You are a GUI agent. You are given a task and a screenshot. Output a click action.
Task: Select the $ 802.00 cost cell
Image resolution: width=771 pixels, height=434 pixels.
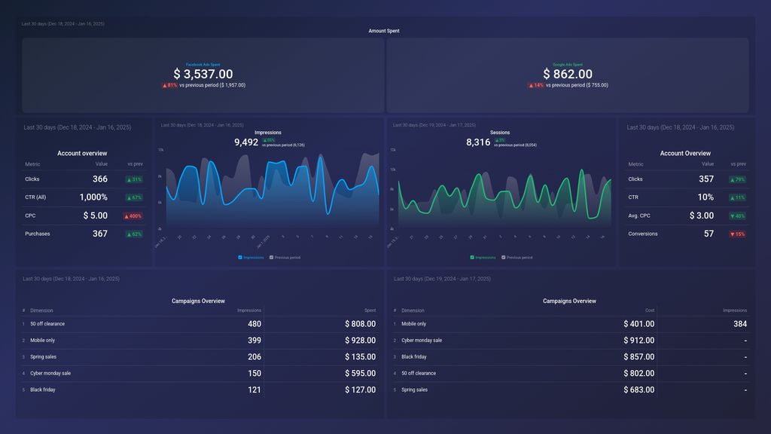(x=639, y=374)
